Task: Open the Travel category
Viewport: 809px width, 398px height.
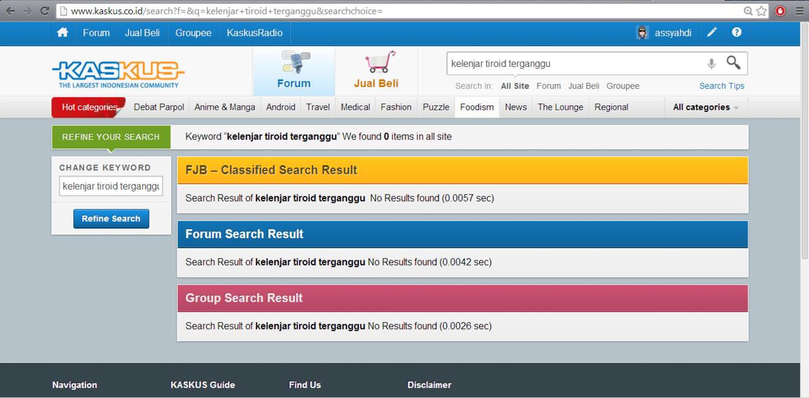Action: (318, 107)
